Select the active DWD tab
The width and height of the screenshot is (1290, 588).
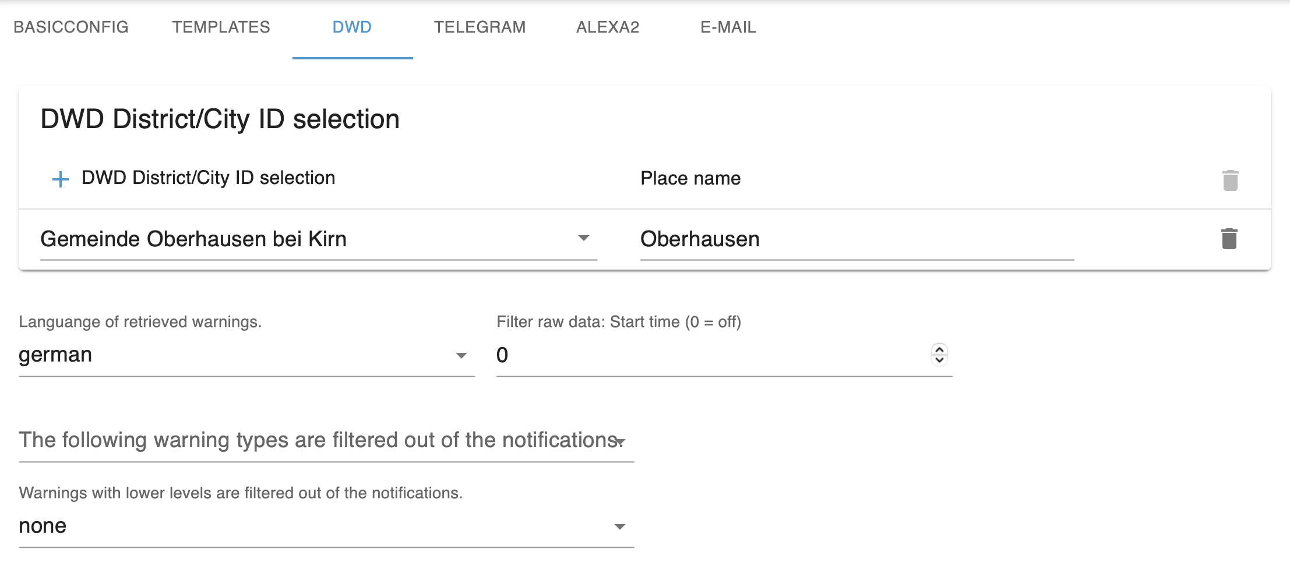352,27
